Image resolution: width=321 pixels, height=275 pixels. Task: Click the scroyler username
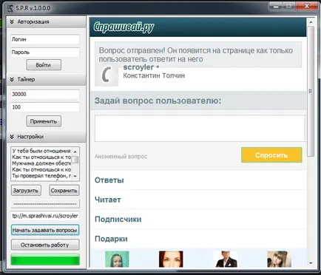[138, 67]
